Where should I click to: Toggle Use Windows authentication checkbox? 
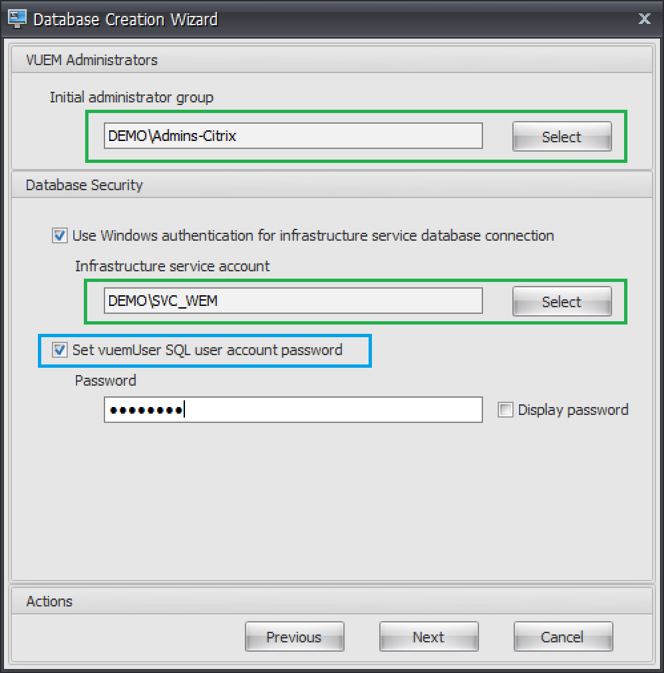[60, 235]
